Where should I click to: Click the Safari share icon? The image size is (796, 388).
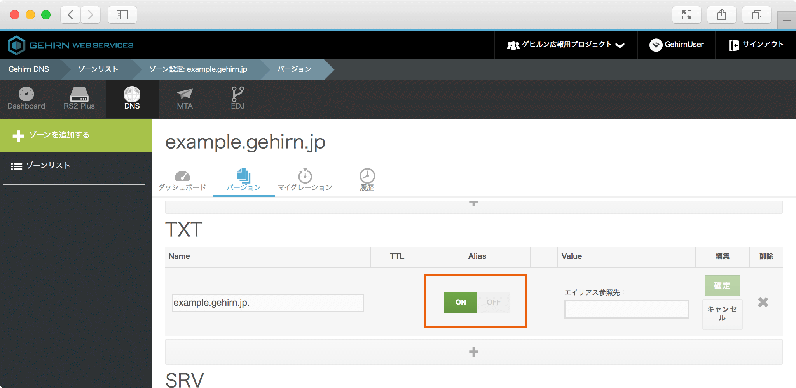[x=721, y=15]
